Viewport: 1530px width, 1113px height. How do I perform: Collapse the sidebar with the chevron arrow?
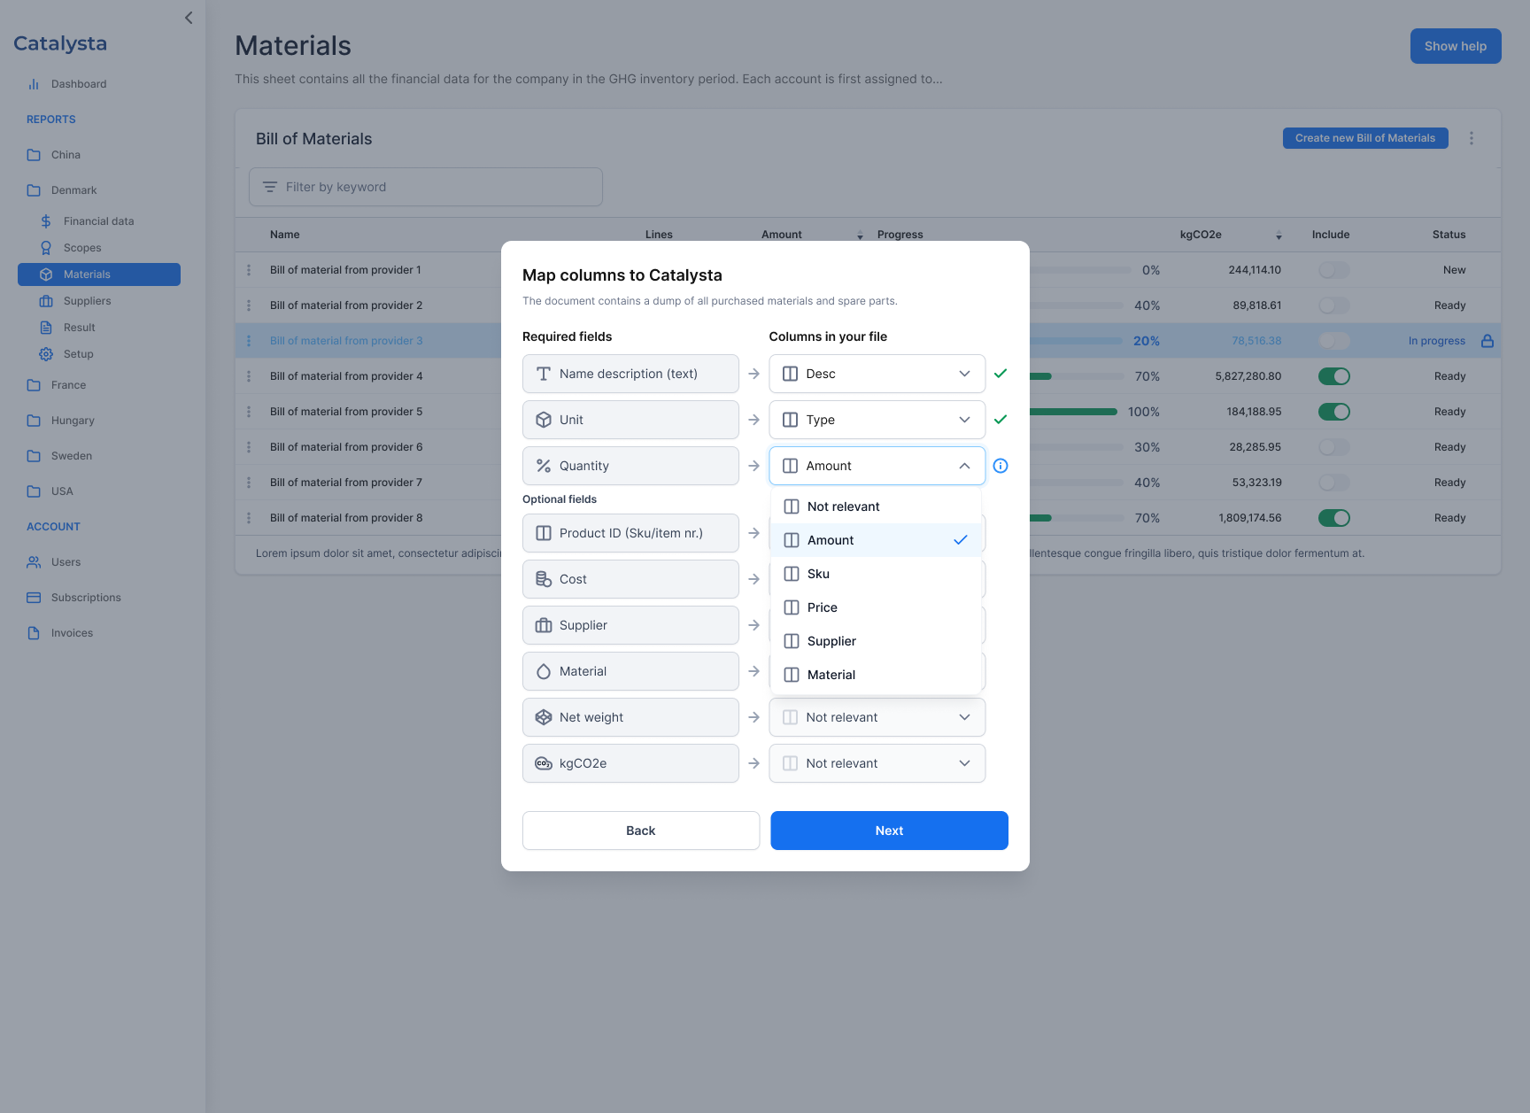[x=189, y=18]
